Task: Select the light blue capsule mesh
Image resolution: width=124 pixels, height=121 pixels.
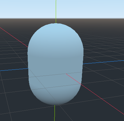Action: [55, 64]
